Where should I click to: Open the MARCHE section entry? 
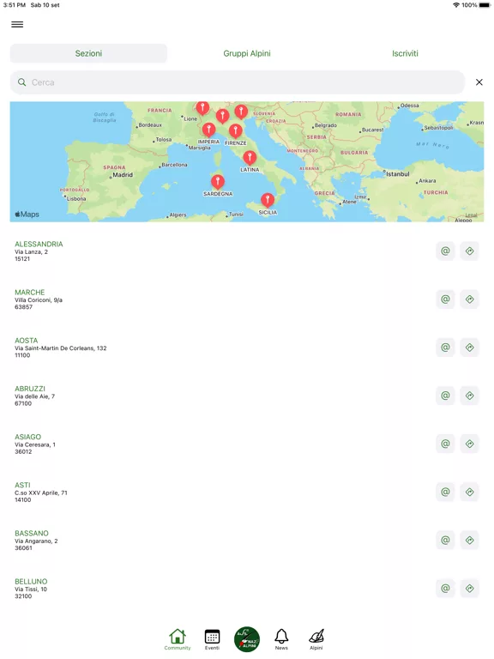click(247, 299)
